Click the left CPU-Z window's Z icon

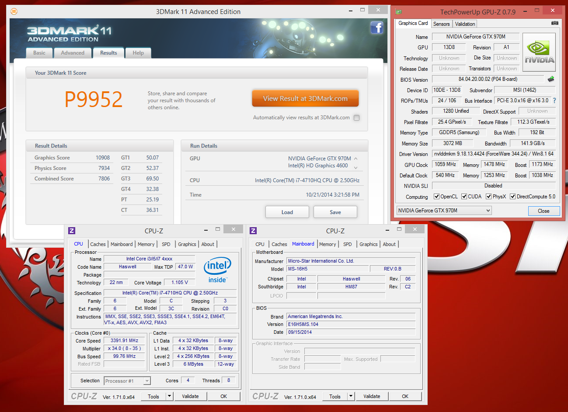click(72, 231)
